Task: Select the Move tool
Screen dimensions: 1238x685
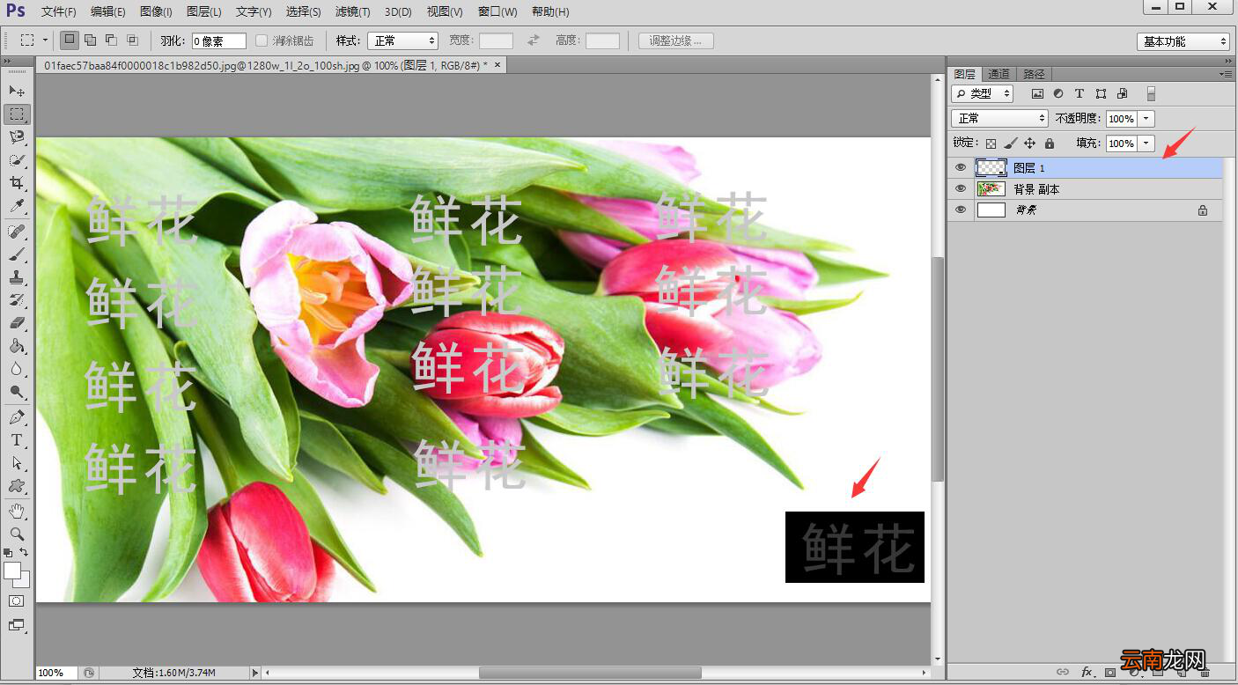Action: (17, 91)
